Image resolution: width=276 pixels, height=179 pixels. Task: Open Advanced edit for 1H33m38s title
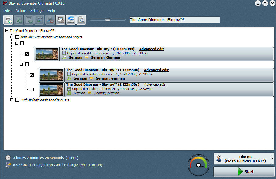pyautogui.click(x=151, y=49)
